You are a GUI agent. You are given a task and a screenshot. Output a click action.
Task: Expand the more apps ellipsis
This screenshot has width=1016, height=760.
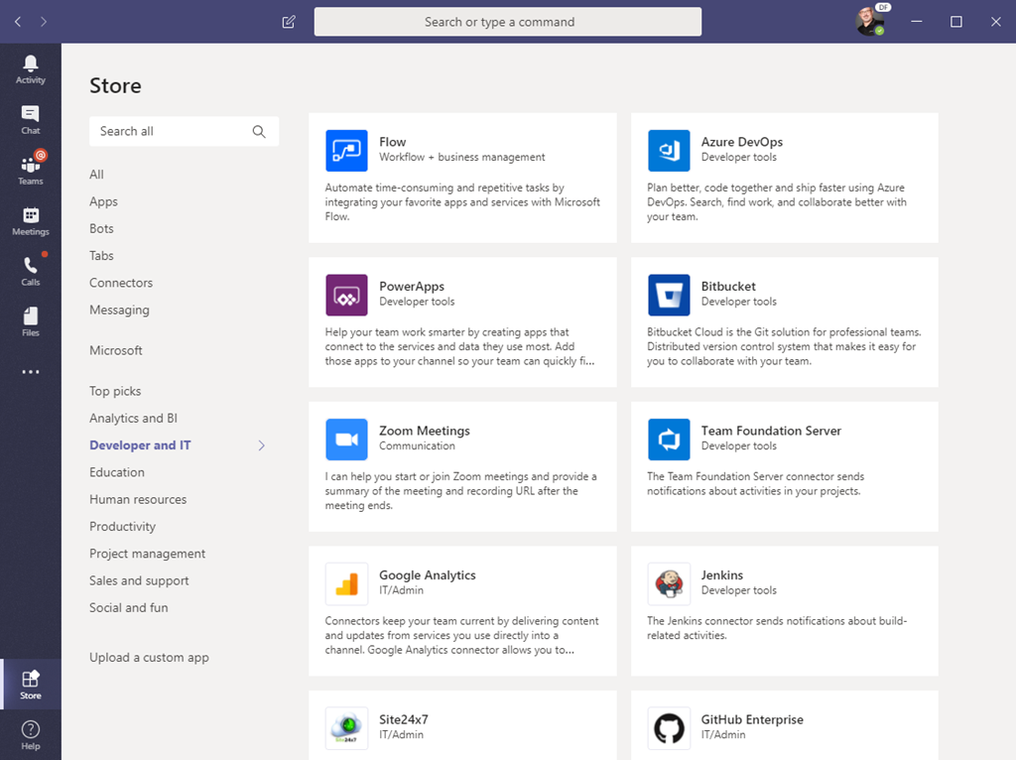tap(31, 372)
